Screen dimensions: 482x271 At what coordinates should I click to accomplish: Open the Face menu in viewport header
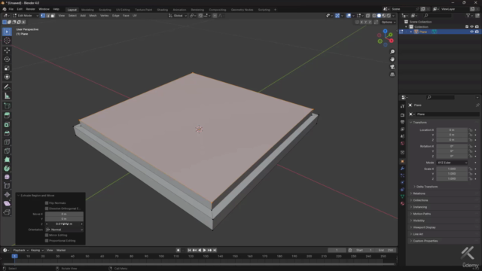tap(126, 16)
